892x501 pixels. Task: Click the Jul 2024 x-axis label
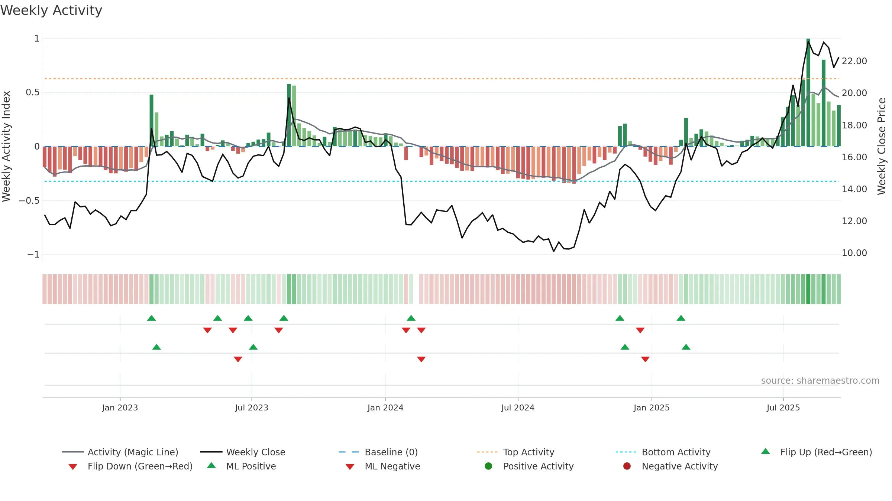(518, 407)
